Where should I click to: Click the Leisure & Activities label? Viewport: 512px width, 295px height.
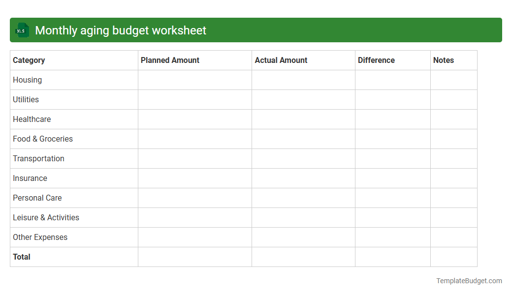46,217
